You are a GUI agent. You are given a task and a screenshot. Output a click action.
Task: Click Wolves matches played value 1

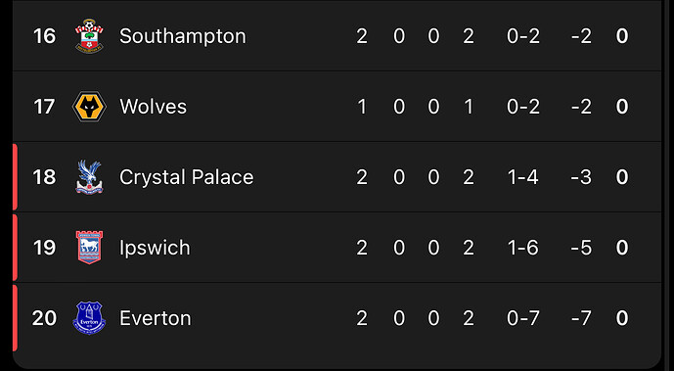click(362, 107)
